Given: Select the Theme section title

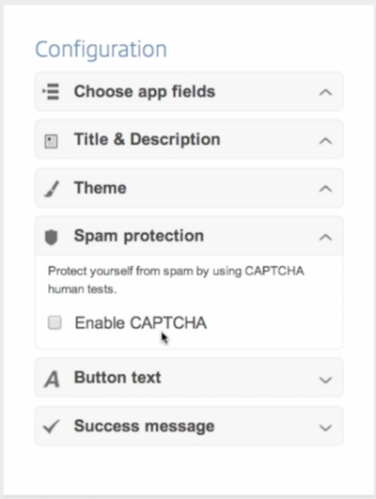Looking at the screenshot, I should (101, 188).
